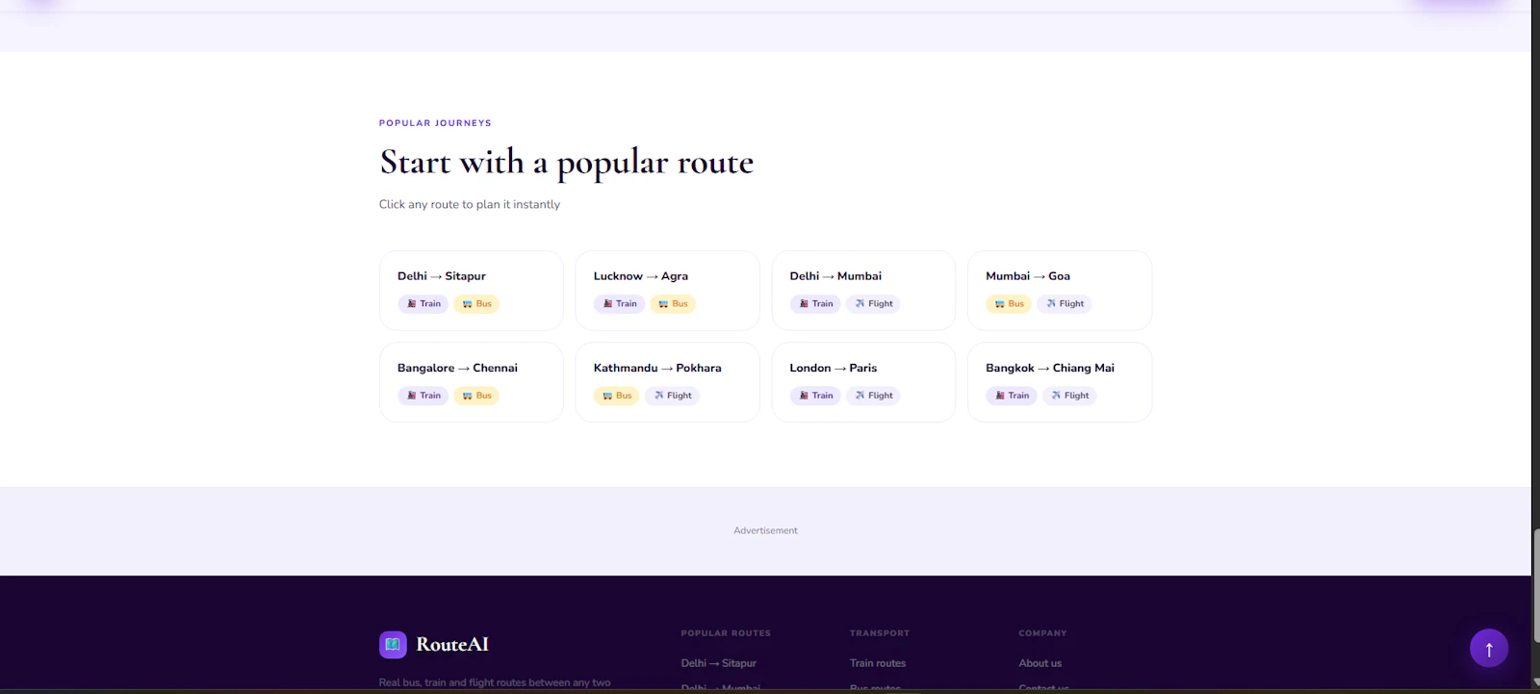Click Bus tag on Kathmandu → Pokhara card
This screenshot has height=694, width=1540.
(x=617, y=396)
